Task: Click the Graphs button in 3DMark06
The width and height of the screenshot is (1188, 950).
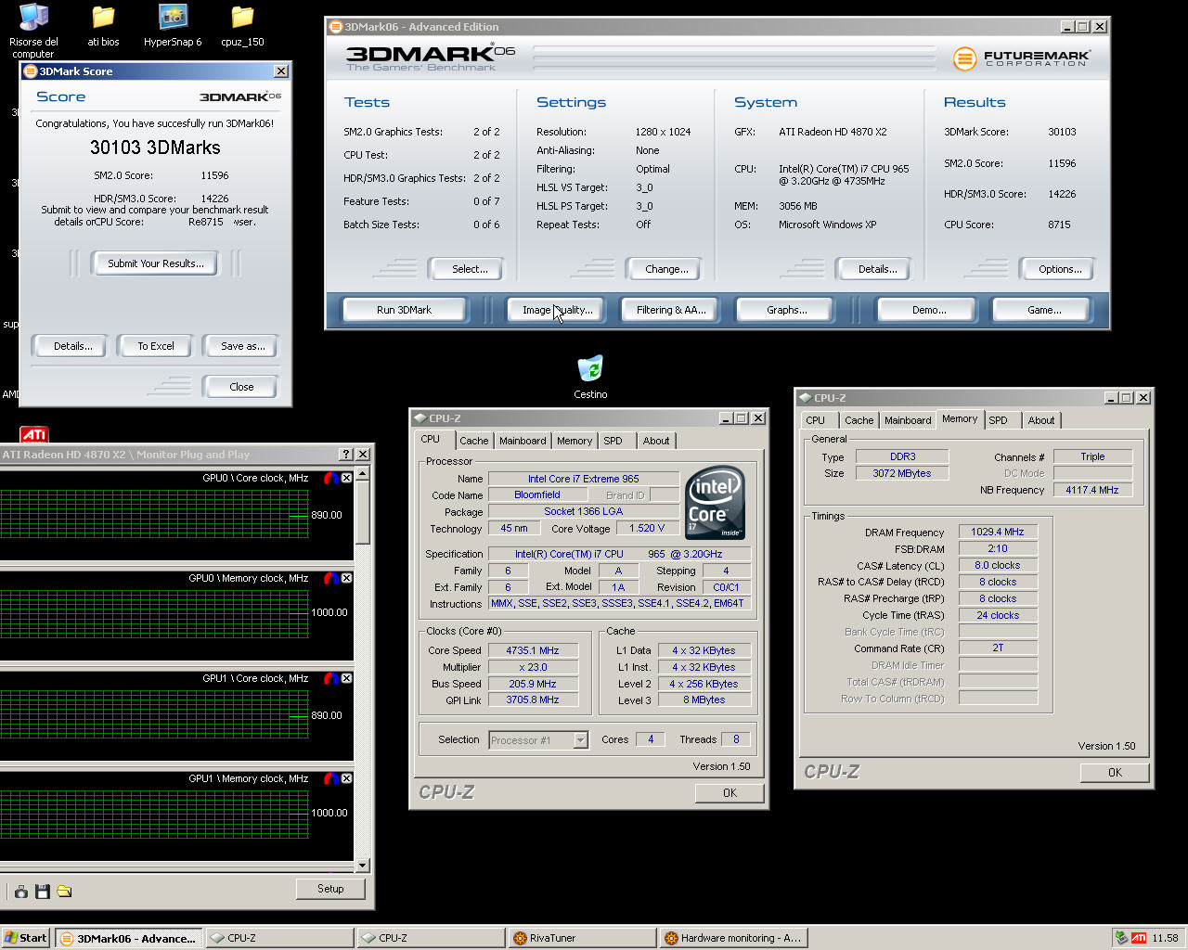Action: pyautogui.click(x=786, y=310)
